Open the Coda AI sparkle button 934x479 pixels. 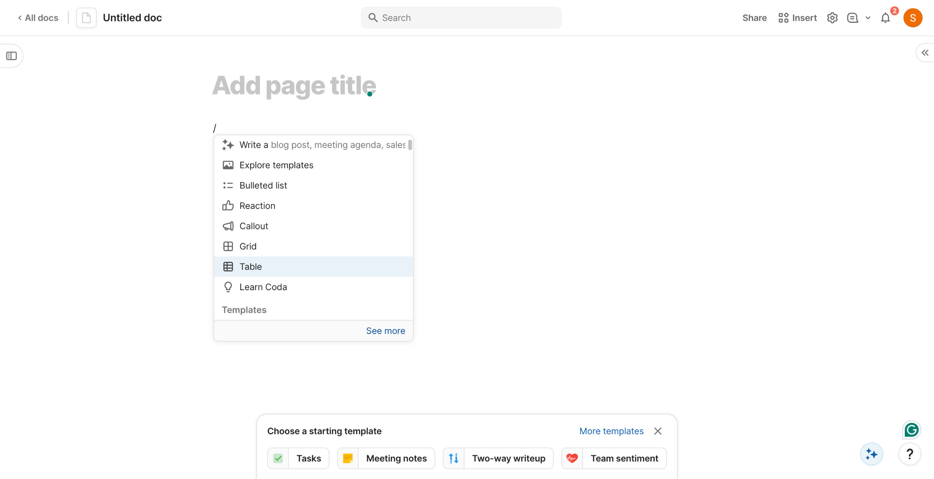pyautogui.click(x=872, y=454)
